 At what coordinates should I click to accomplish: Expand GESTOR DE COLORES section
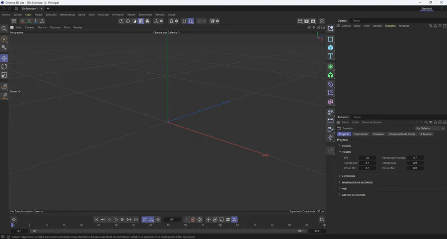tap(354, 195)
